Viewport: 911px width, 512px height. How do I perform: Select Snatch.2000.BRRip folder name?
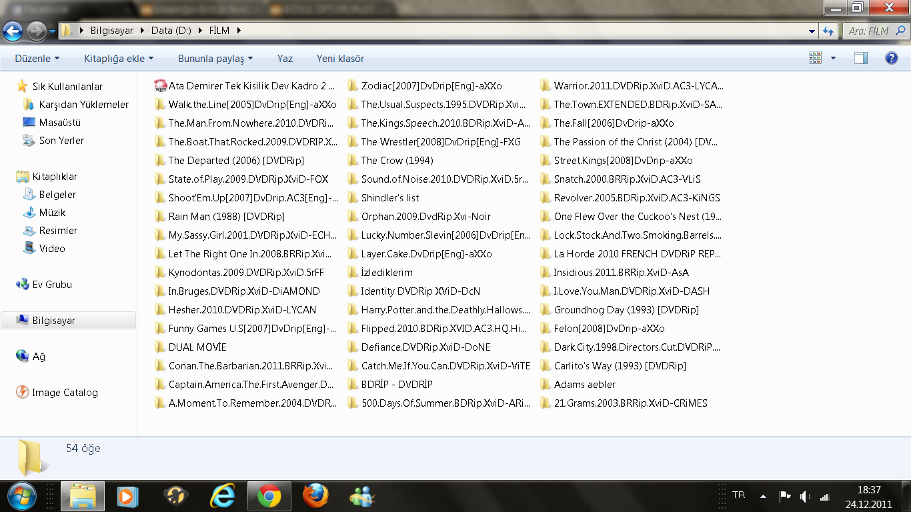[x=627, y=179]
